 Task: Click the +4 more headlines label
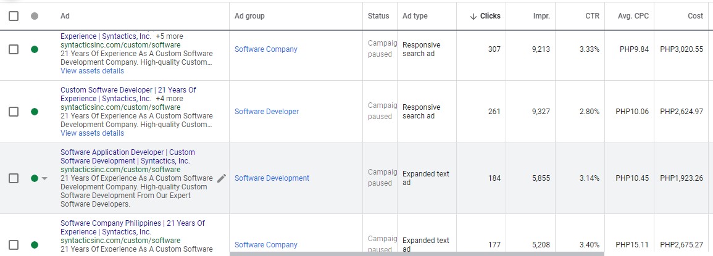(170, 99)
